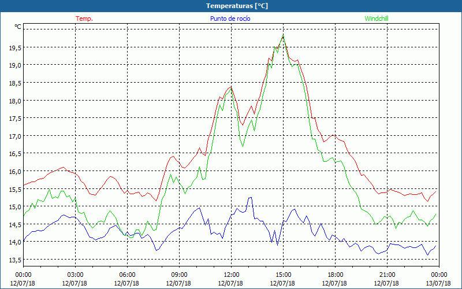Click the 12/07/18 date under 09:00
The height and width of the screenshot is (289, 462).
(x=178, y=283)
